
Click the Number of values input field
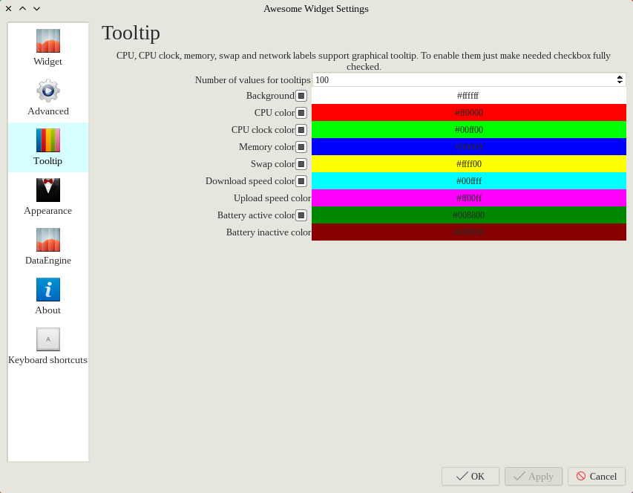tap(460, 80)
